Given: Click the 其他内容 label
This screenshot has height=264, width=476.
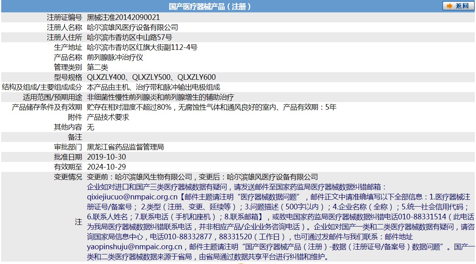Looking at the screenshot, I should click(x=68, y=127).
